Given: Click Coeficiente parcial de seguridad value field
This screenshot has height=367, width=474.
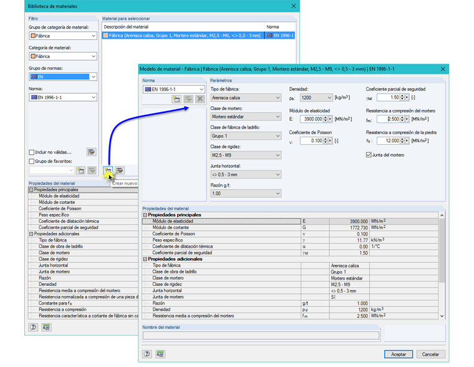Looking at the screenshot, I should point(389,97).
